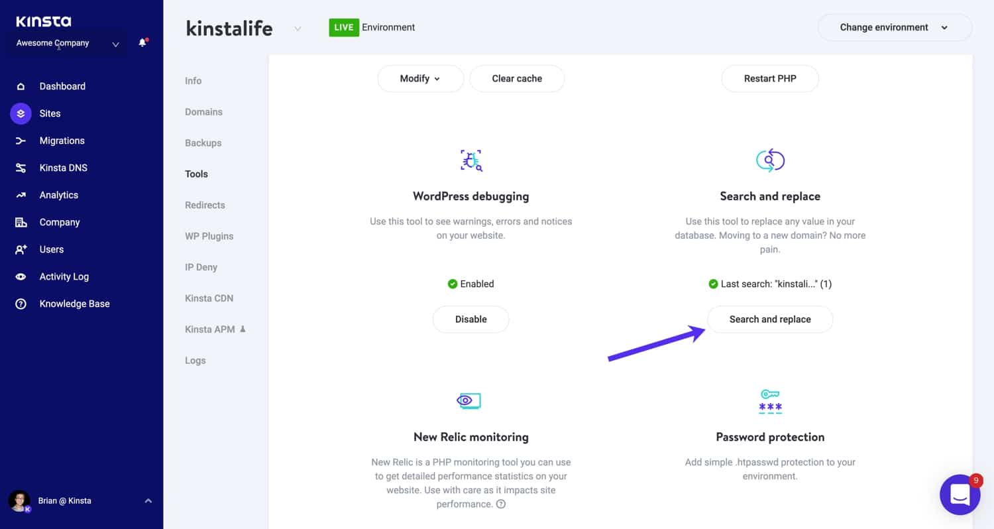994x529 pixels.
Task: Click the Restart PHP button
Action: click(x=770, y=78)
